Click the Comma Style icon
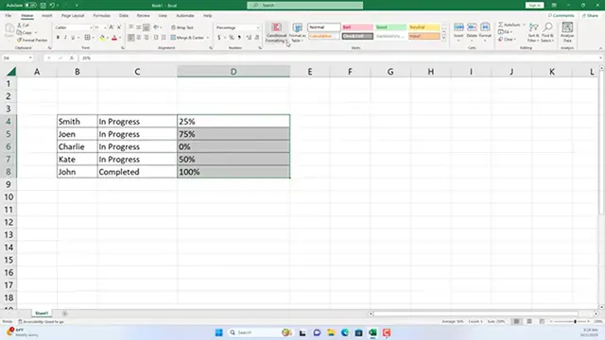The image size is (605, 340). pyautogui.click(x=239, y=38)
